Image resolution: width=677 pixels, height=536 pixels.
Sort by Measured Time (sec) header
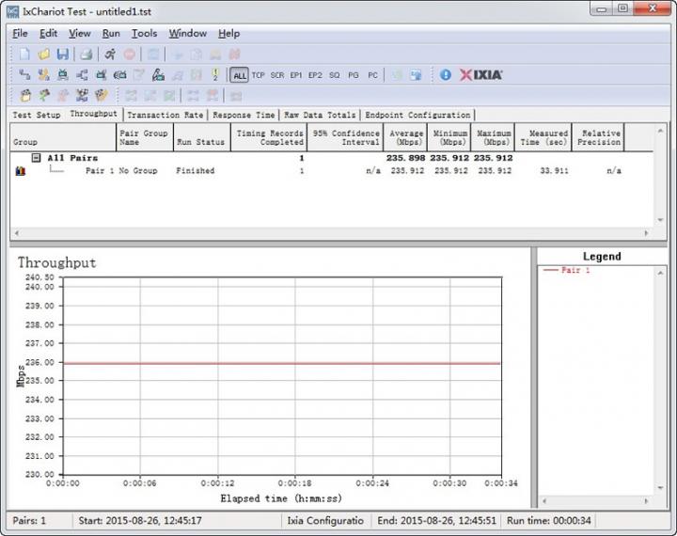[543, 137]
